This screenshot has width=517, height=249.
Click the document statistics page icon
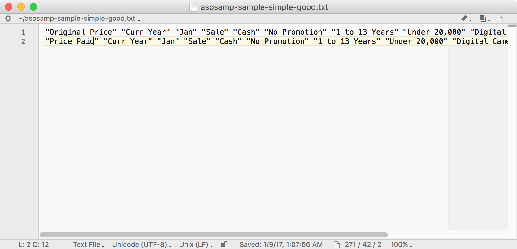click(337, 245)
